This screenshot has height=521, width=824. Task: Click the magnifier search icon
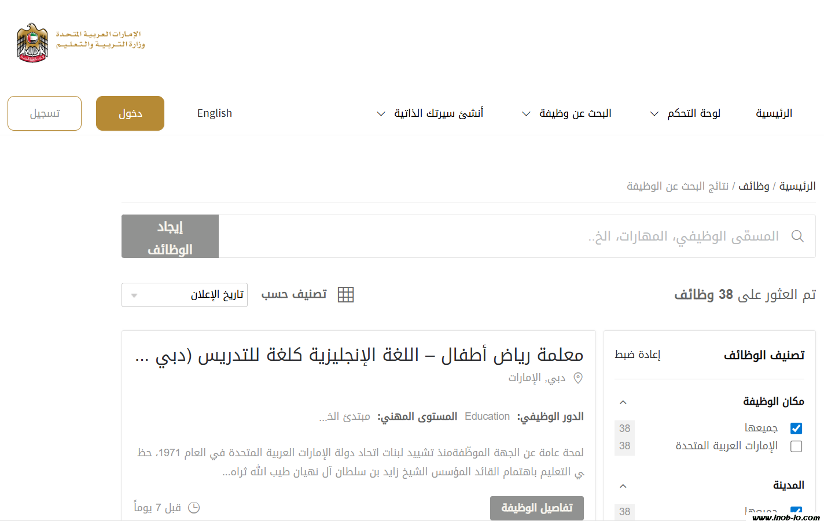pyautogui.click(x=797, y=237)
